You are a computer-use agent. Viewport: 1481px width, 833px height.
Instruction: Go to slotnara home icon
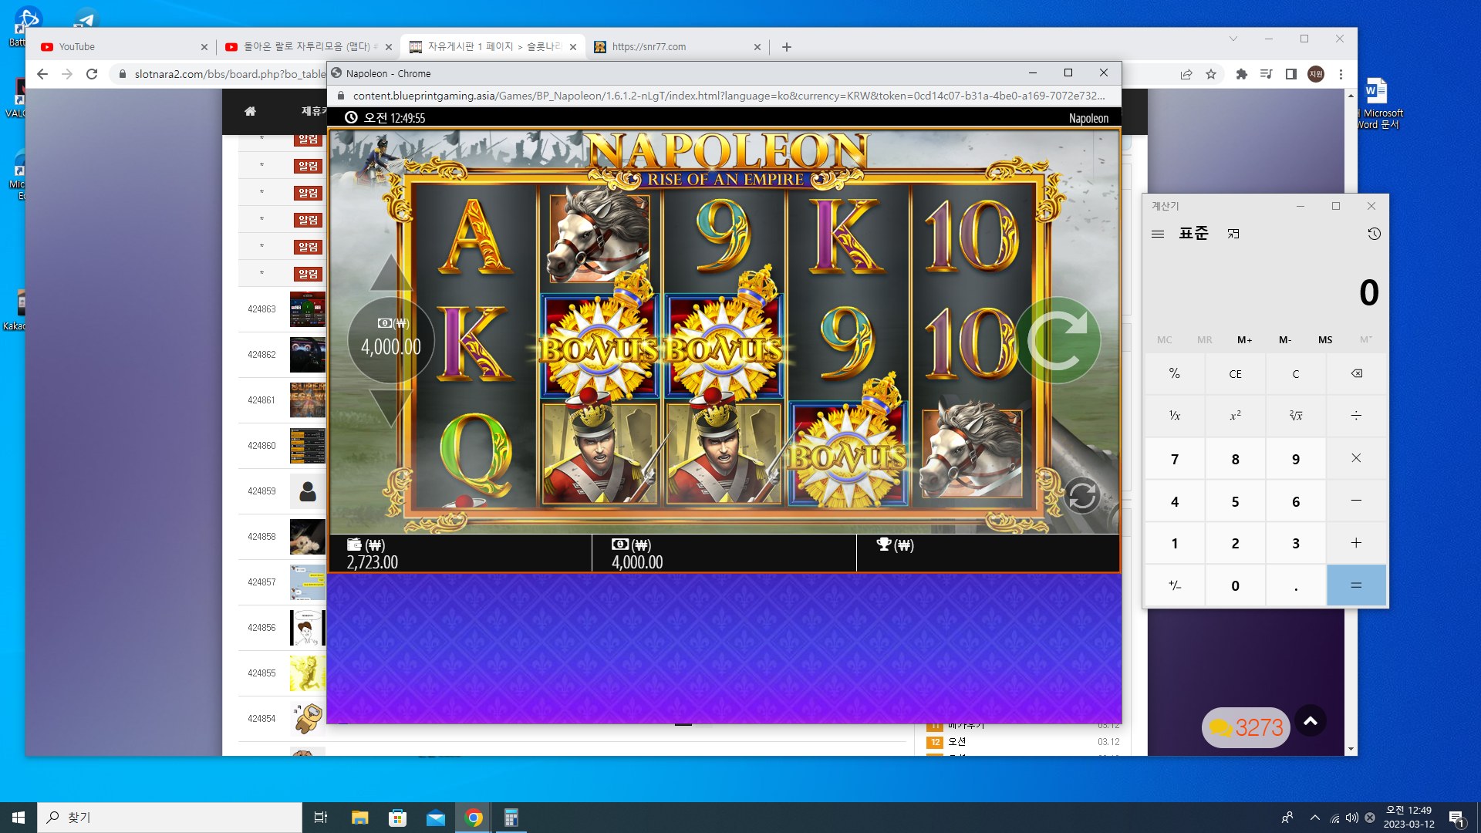(250, 111)
